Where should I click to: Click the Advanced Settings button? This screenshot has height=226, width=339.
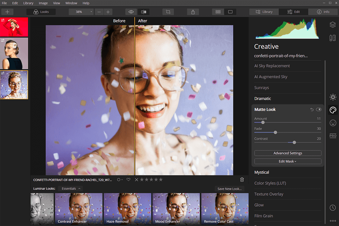click(x=287, y=153)
